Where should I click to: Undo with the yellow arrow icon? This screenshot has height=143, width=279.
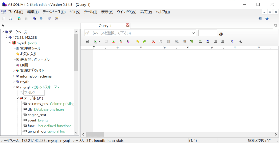pyautogui.click(x=137, y=41)
